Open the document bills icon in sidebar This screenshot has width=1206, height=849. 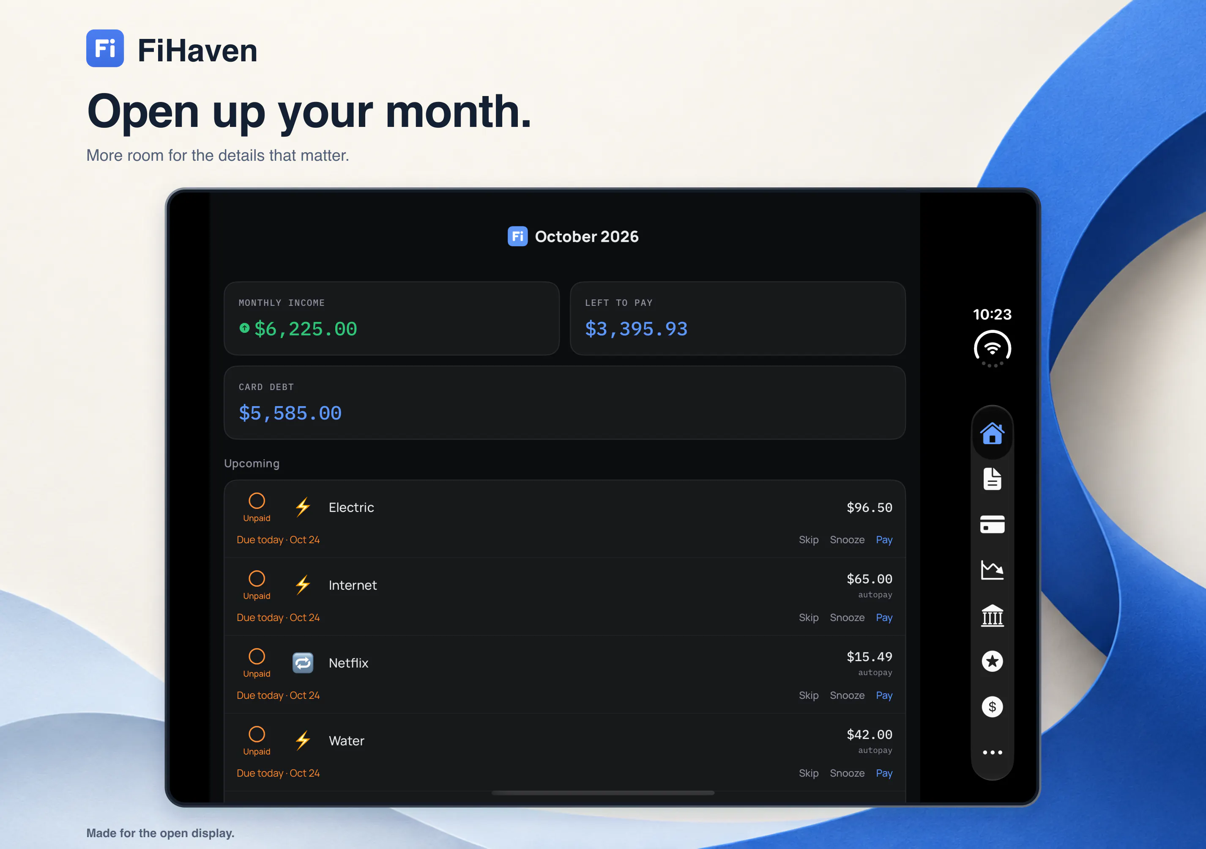coord(992,479)
